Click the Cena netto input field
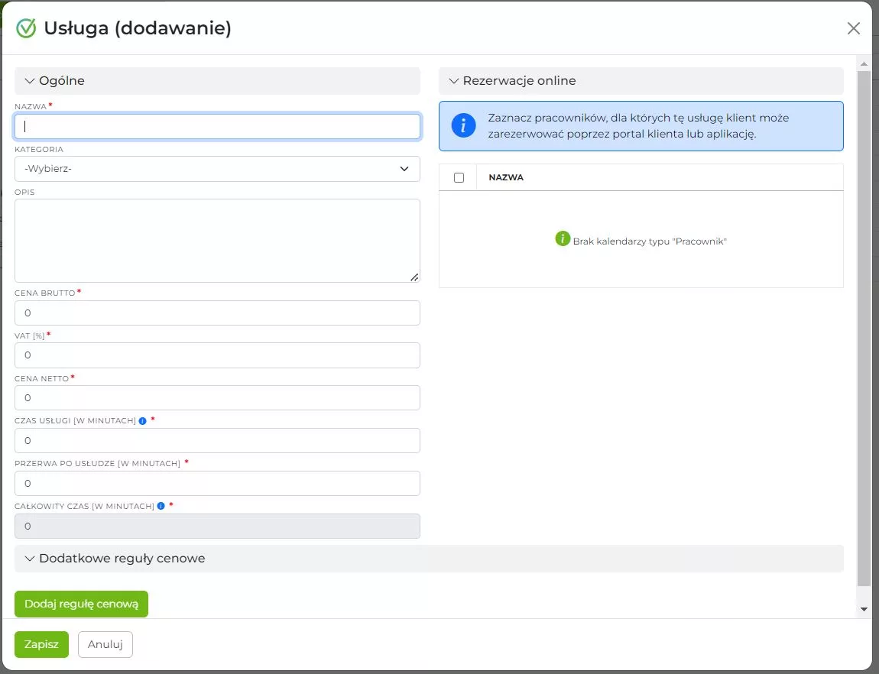 217,398
